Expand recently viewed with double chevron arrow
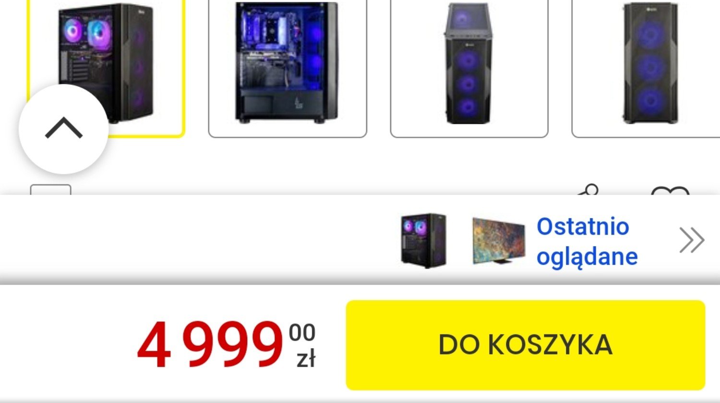The width and height of the screenshot is (720, 403). tap(692, 240)
